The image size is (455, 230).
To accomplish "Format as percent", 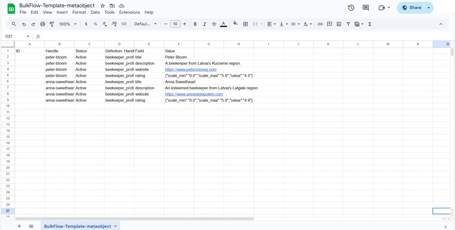I will coord(95,24).
